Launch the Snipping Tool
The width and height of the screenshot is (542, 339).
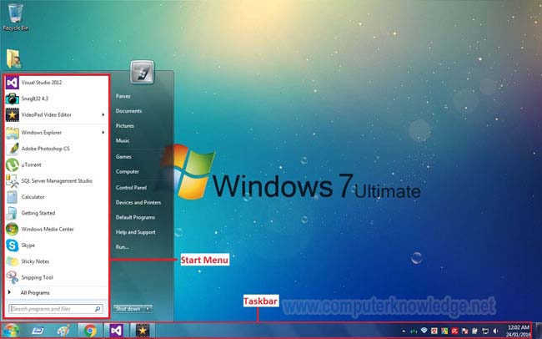coord(57,277)
